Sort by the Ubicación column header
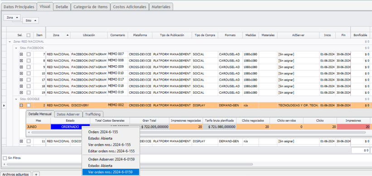The image size is (372, 176). pyautogui.click(x=89, y=35)
